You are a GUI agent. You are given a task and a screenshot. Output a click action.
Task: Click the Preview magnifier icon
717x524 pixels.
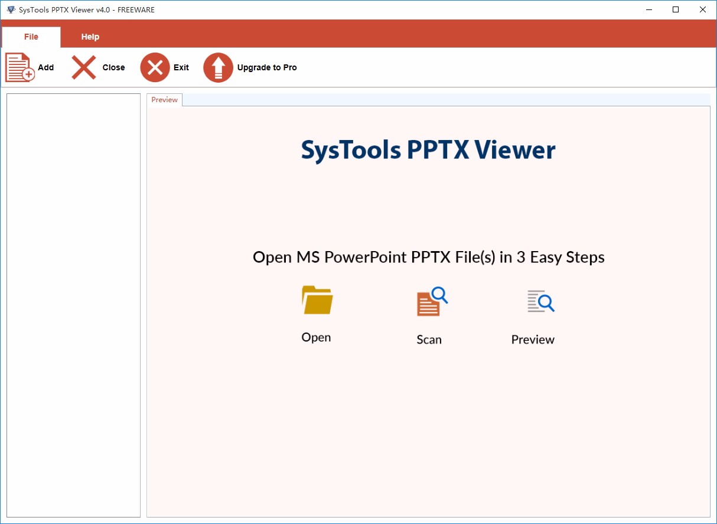tap(541, 301)
